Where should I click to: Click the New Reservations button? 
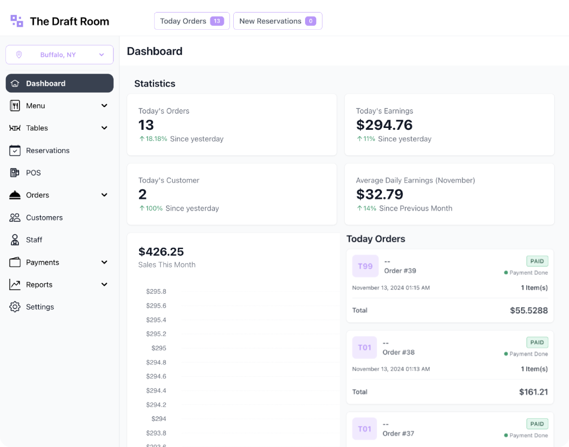click(x=278, y=21)
